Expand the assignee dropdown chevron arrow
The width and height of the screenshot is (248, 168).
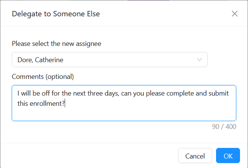[x=200, y=60]
